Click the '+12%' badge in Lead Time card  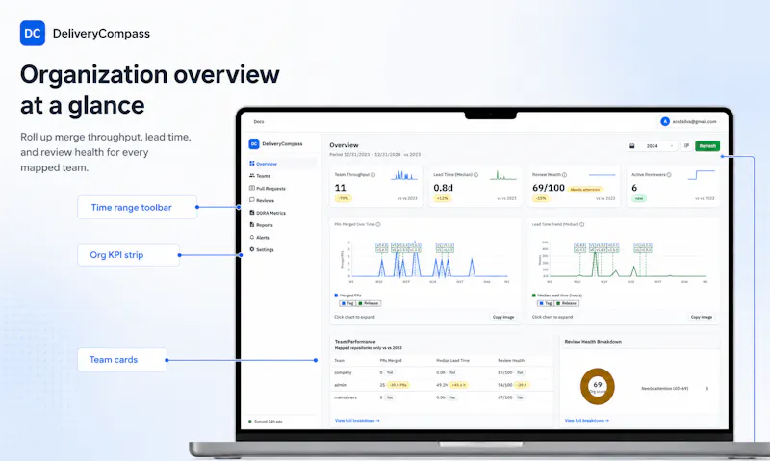(x=443, y=199)
